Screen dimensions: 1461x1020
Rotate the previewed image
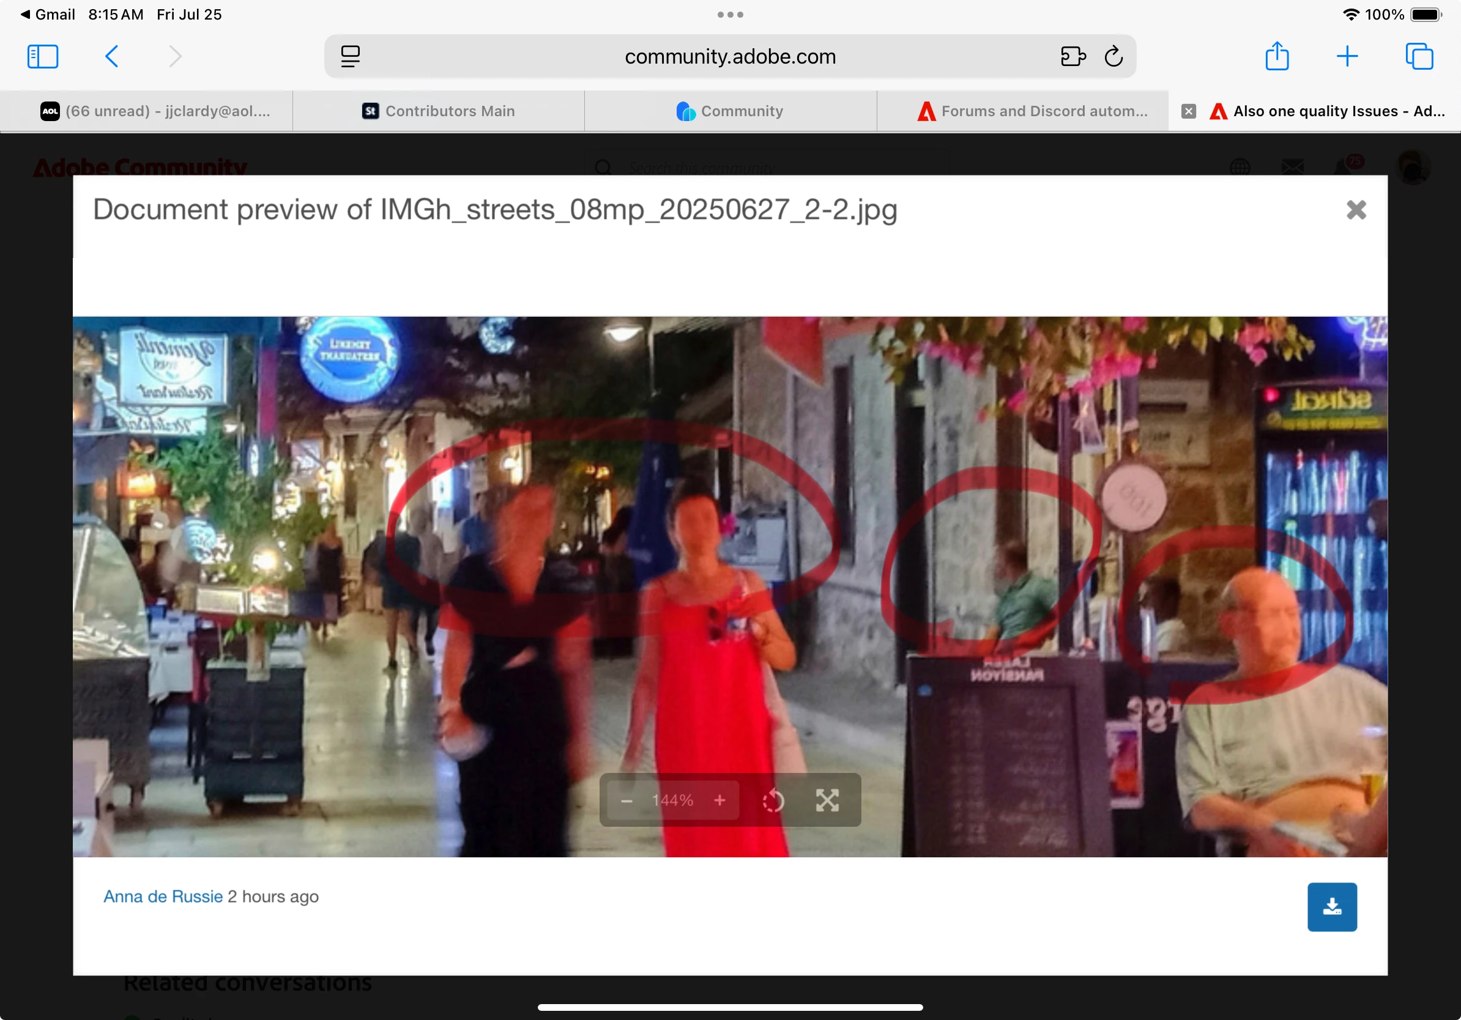[773, 800]
